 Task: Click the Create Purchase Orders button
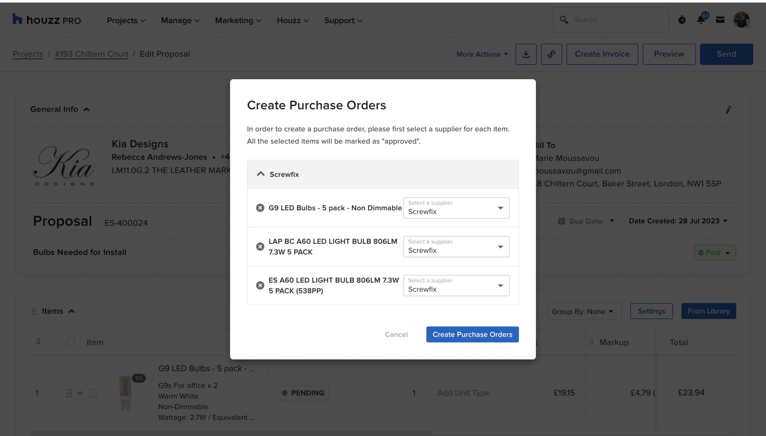tap(472, 334)
